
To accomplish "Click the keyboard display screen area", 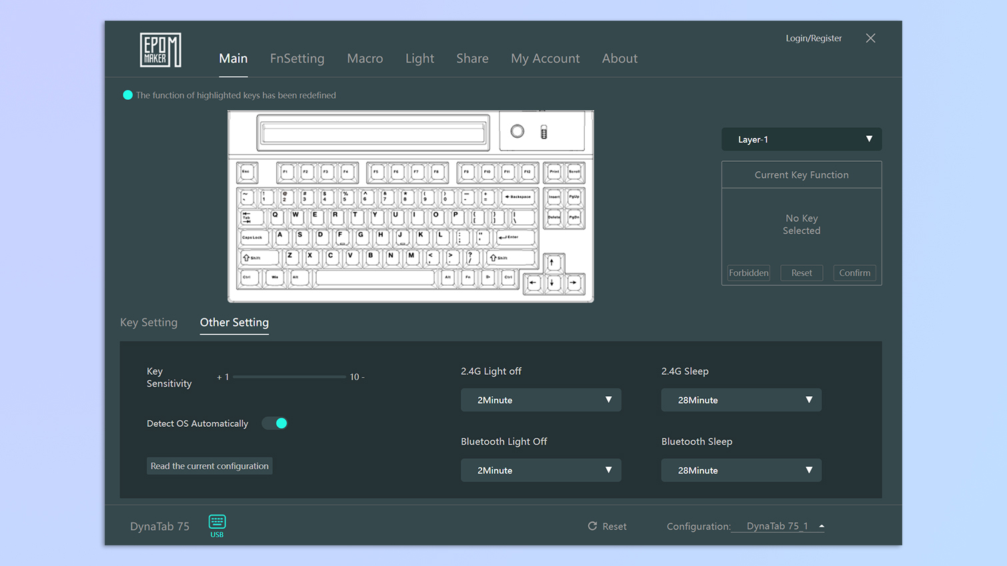I will [373, 133].
